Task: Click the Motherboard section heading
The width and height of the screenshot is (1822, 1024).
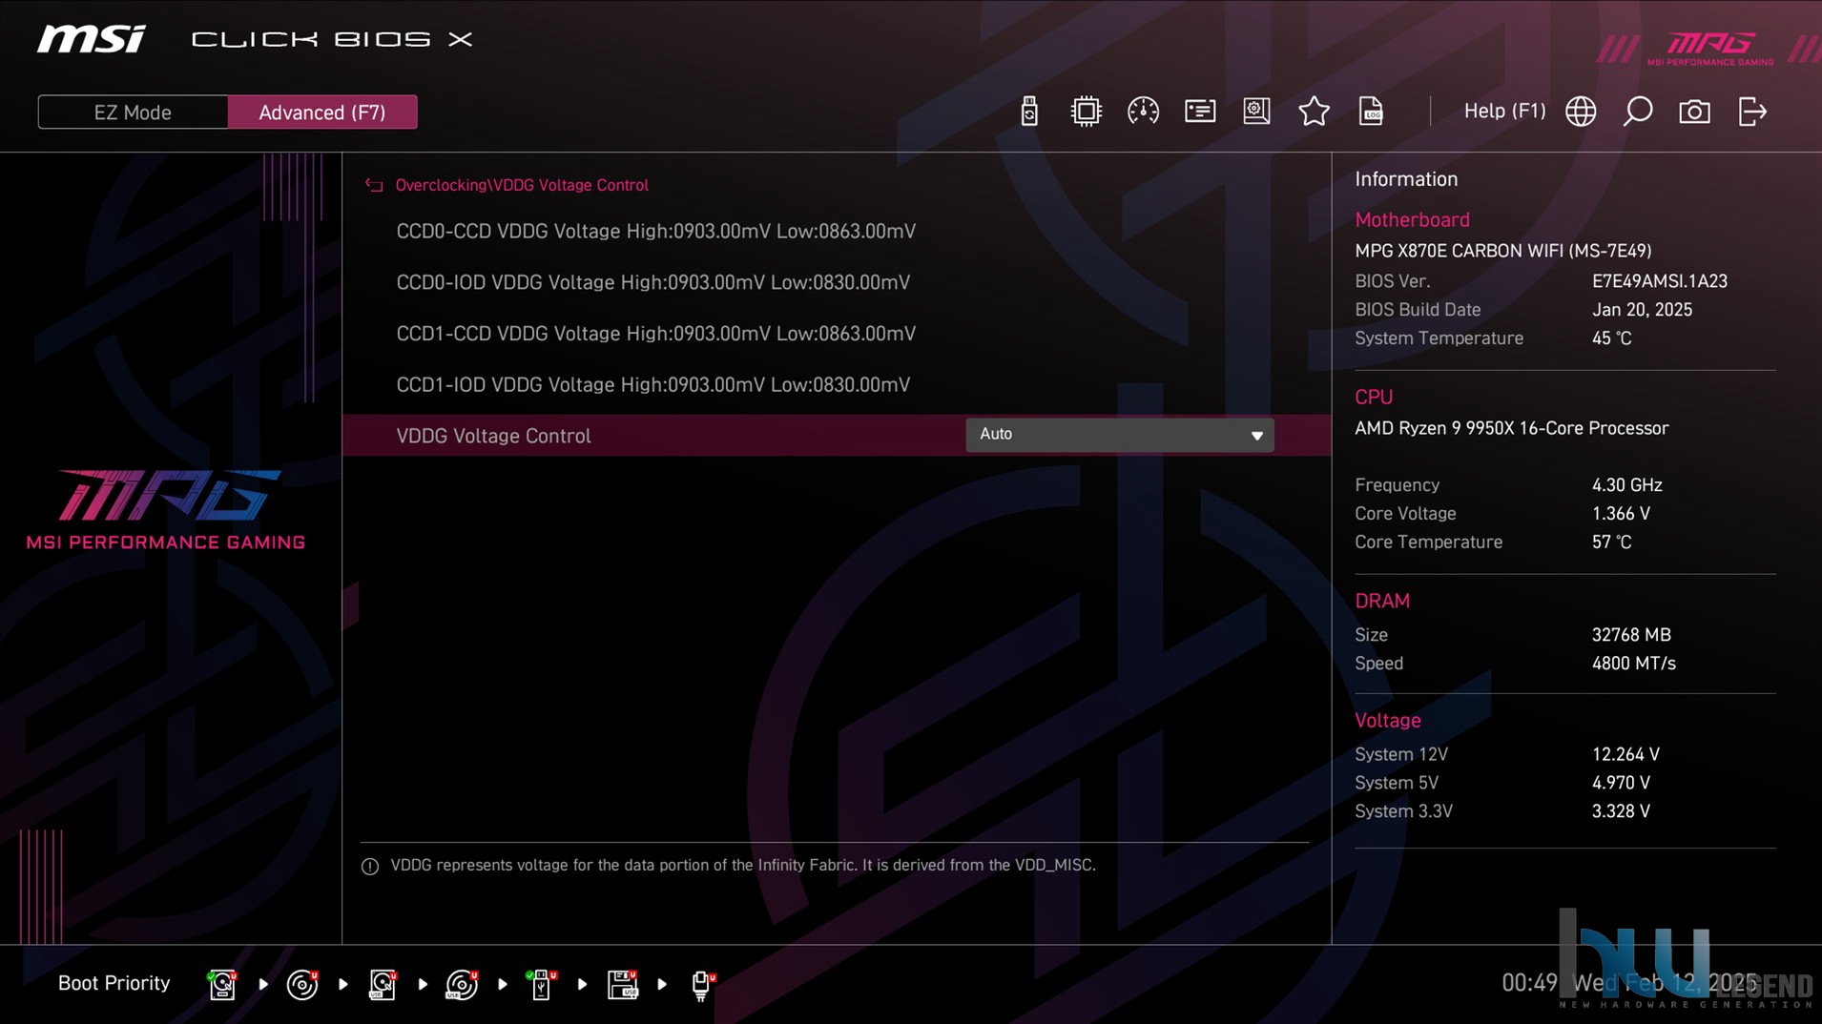Action: (x=1412, y=220)
